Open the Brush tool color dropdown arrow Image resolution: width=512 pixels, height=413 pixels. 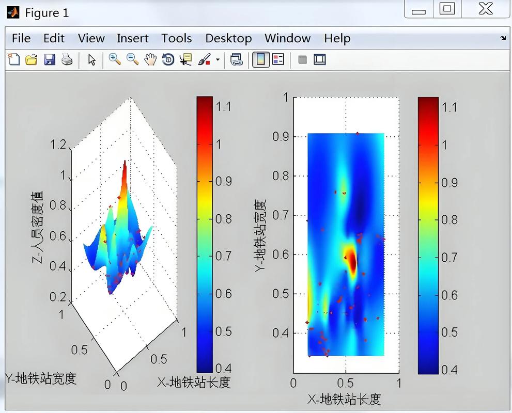(x=218, y=59)
